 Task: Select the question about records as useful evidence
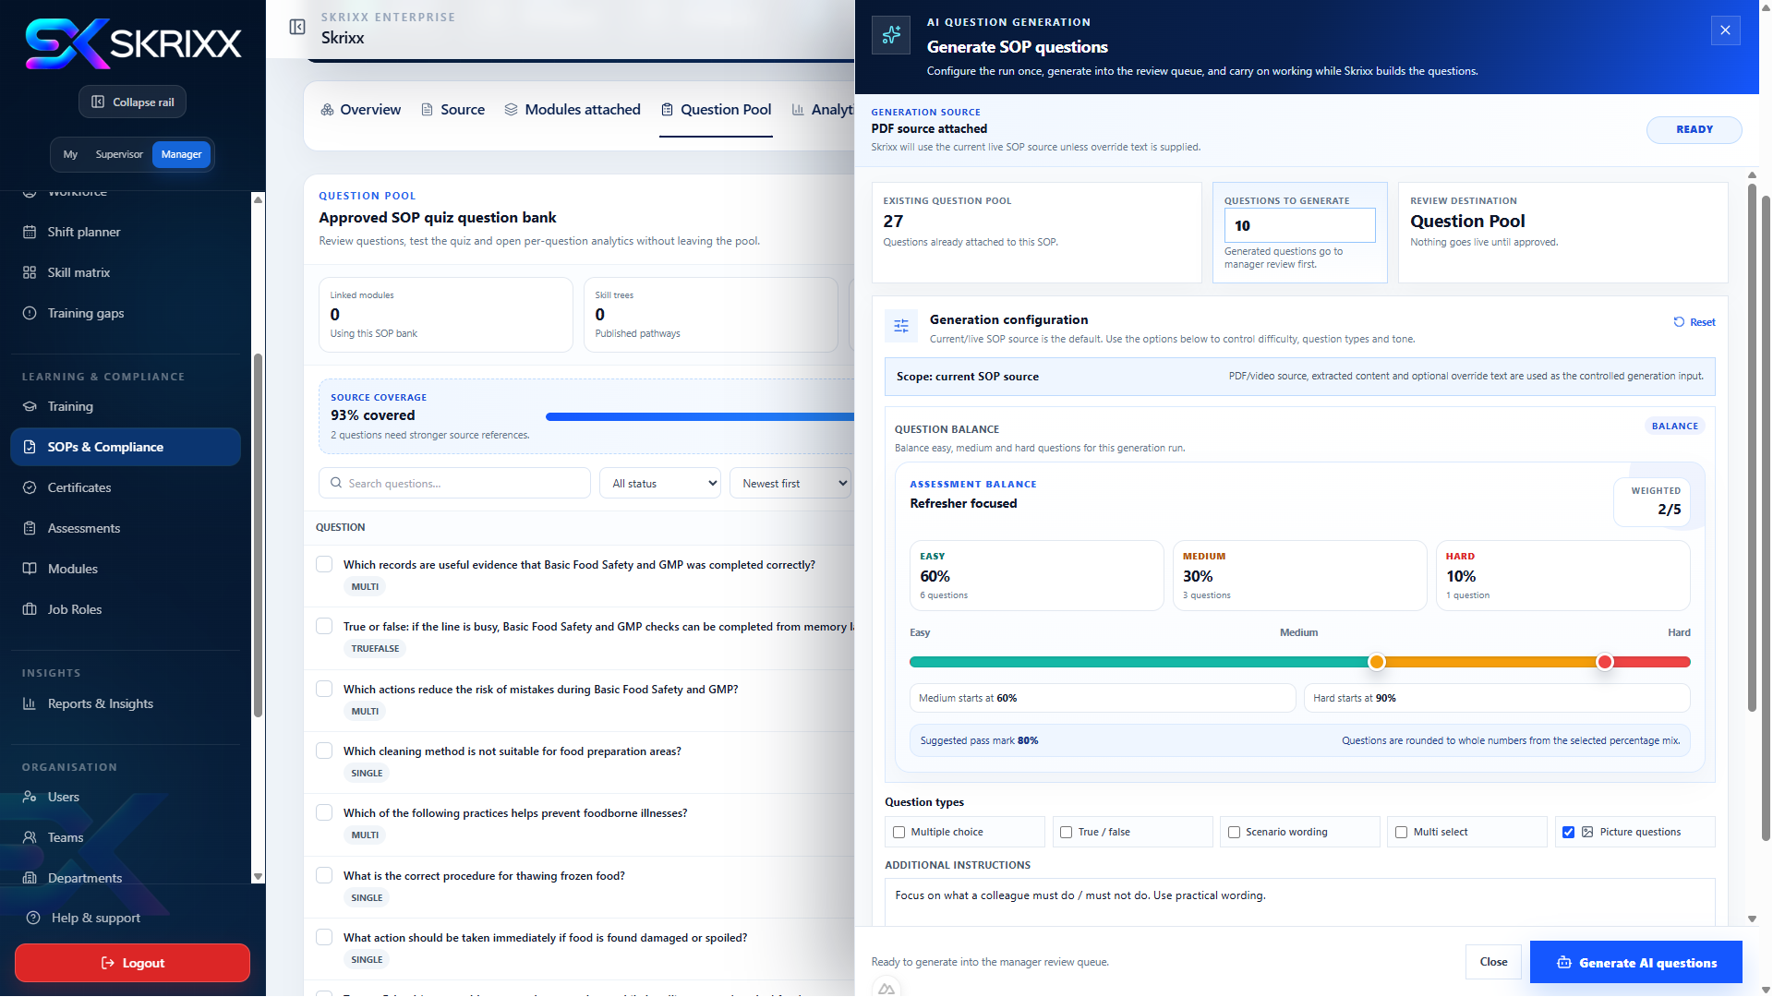(x=324, y=564)
